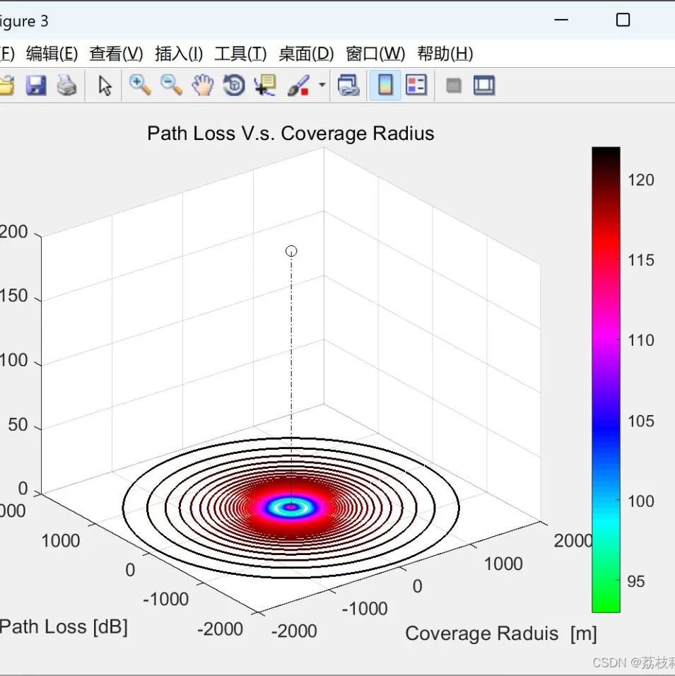Click the Link Plot icon

tap(348, 85)
